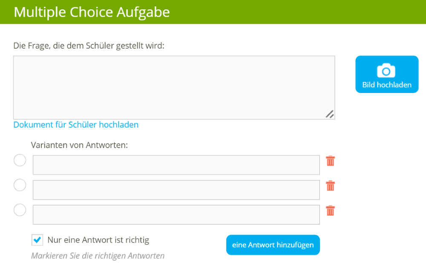Click the trash icon beside third answer
This screenshot has height=270, width=426.
pos(331,210)
